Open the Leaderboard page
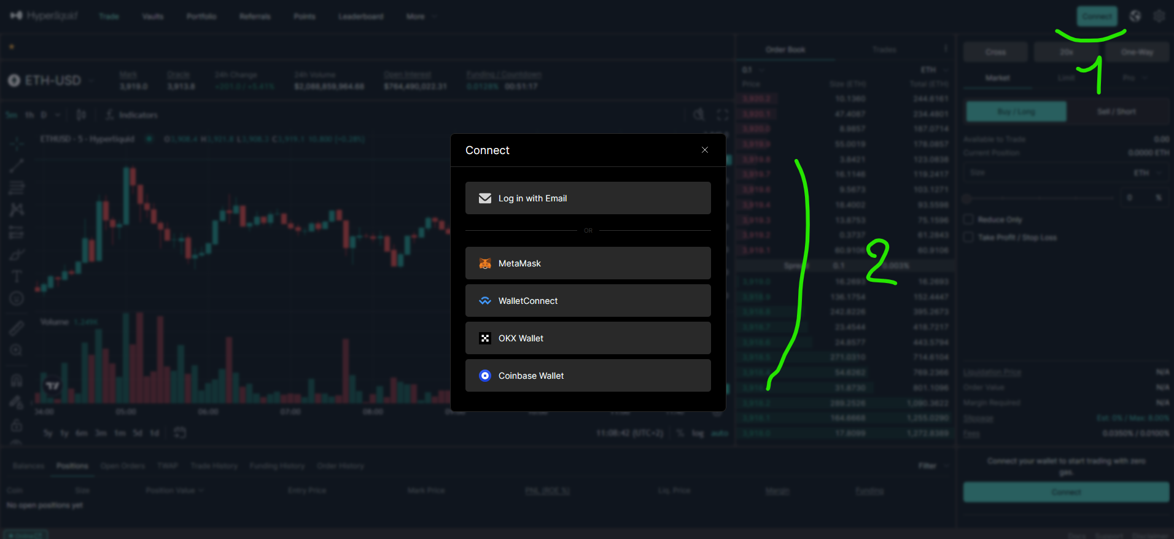The width and height of the screenshot is (1174, 539). (361, 16)
